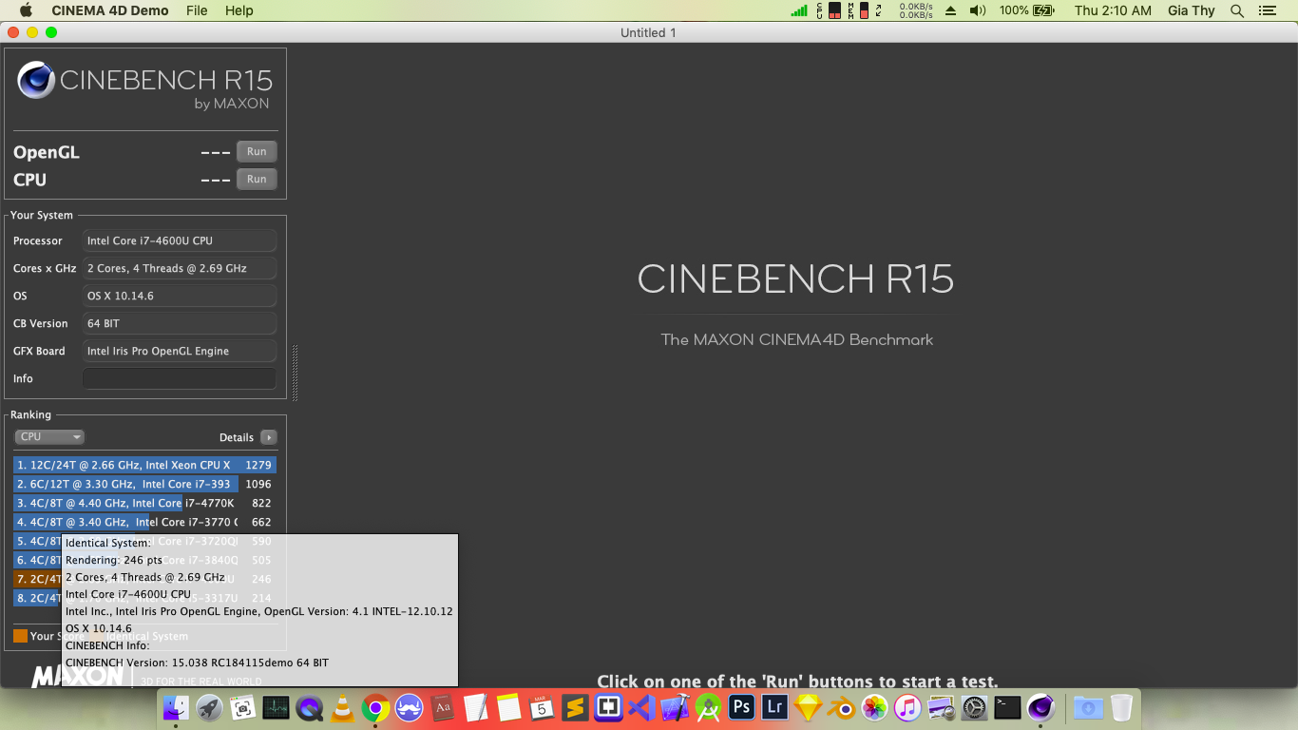
Task: Click the eject icon in menu bar
Action: pos(951,10)
